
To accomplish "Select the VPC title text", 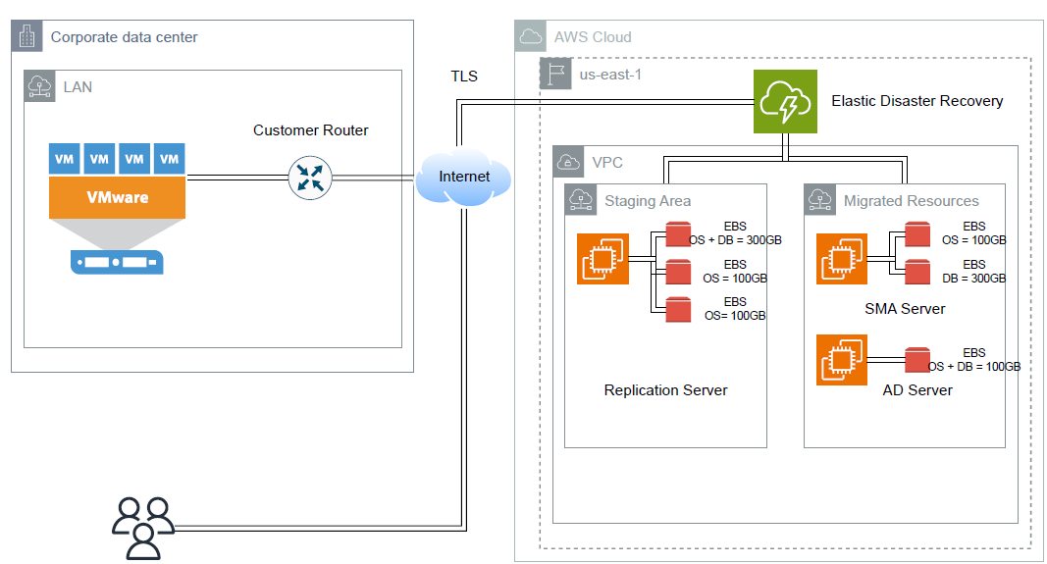I will coord(607,162).
